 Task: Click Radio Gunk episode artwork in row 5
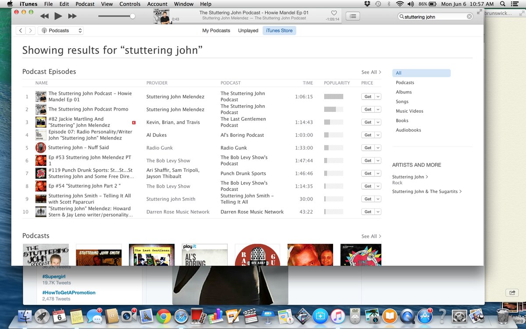pos(41,148)
